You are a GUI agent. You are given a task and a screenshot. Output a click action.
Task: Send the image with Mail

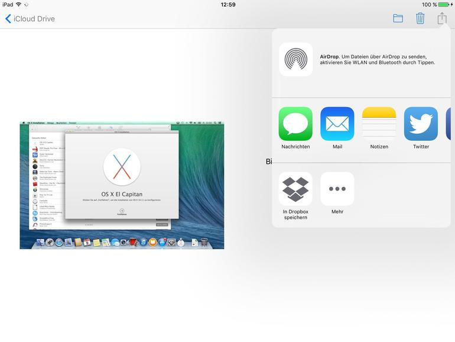pyautogui.click(x=337, y=124)
